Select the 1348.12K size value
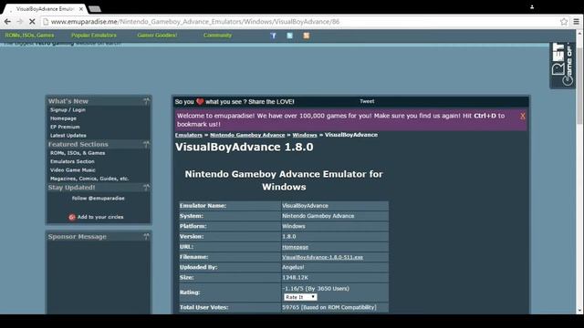Image resolution: width=584 pixels, height=328 pixels. click(295, 278)
